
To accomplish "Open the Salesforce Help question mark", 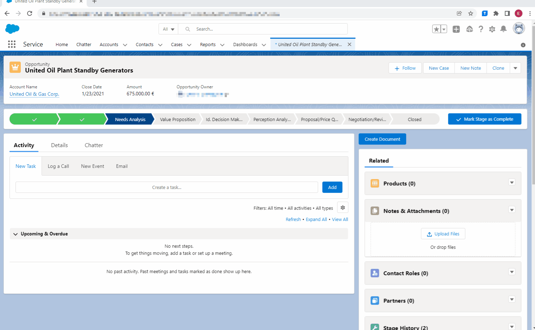I will tap(481, 29).
